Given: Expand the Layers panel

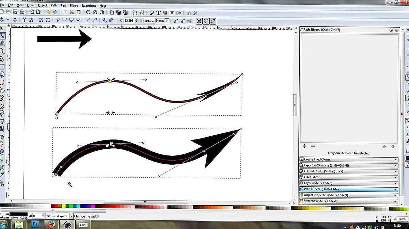Looking at the screenshot, I should (349, 183).
